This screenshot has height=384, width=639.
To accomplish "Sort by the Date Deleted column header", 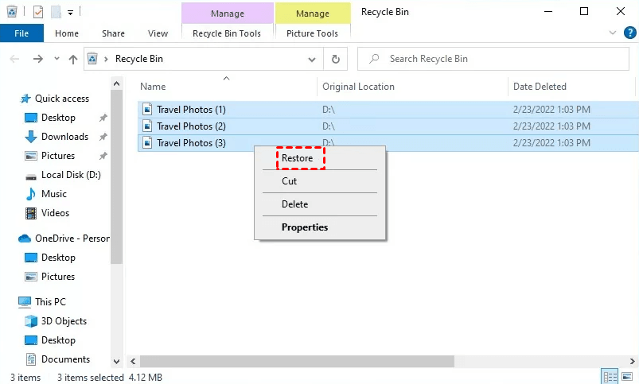I will tap(540, 87).
